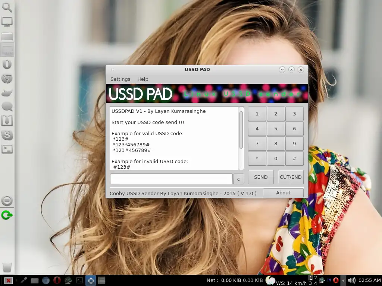Image resolution: width=382 pixels, height=286 pixels.
Task: Open the Settings menu
Action: pos(120,79)
